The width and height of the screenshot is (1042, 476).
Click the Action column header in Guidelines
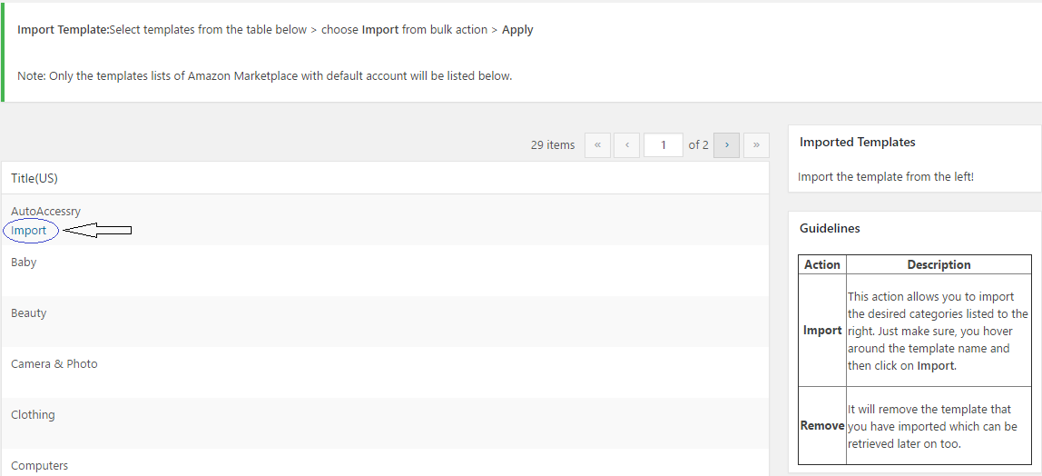(x=822, y=264)
